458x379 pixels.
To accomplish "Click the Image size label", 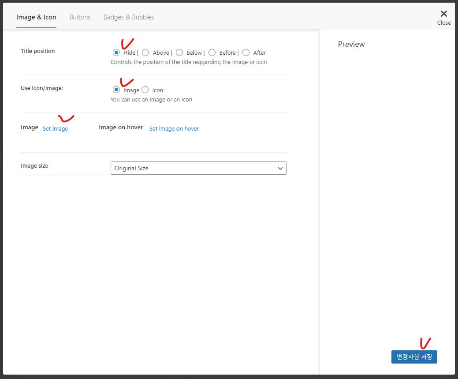I will pyautogui.click(x=34, y=166).
